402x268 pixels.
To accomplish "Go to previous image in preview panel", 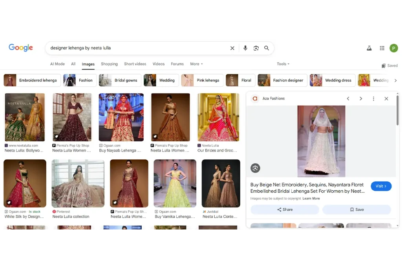I will pyautogui.click(x=348, y=98).
